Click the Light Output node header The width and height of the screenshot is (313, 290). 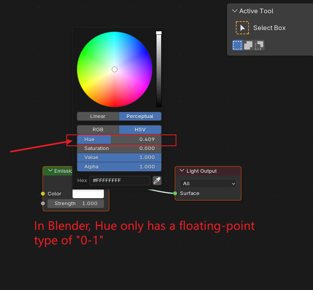coord(208,171)
